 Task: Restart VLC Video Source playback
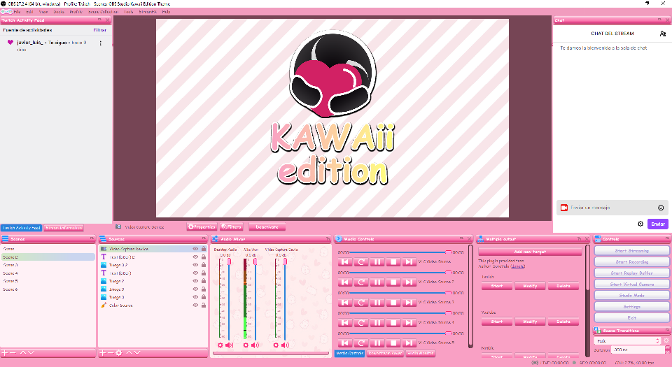click(x=361, y=261)
